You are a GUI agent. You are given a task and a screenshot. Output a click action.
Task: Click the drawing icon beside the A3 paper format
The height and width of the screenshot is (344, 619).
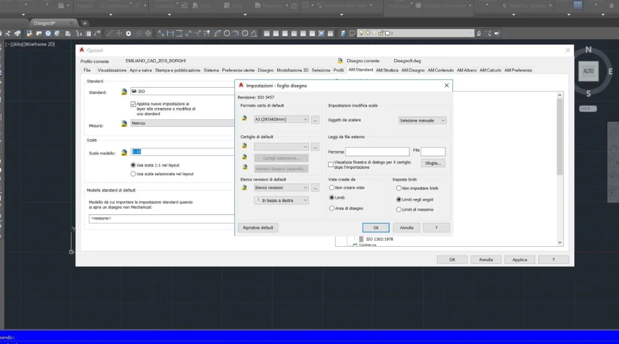point(245,118)
